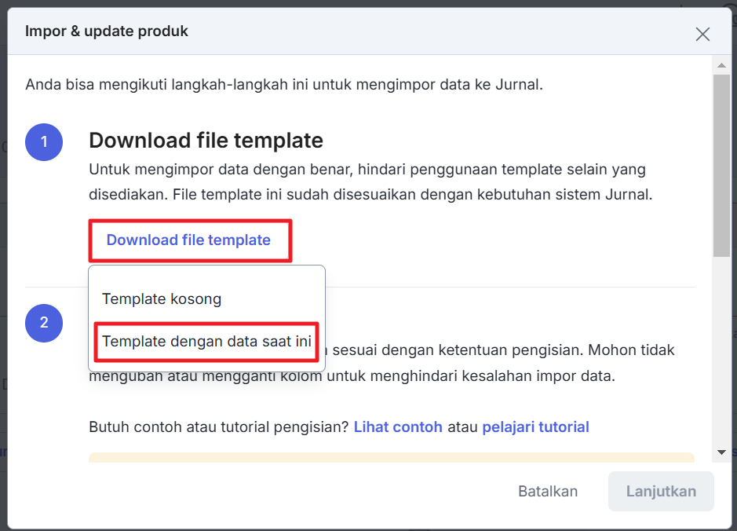Click the step 1 template description paragraph
Screen dimensions: 737x531
[370, 182]
